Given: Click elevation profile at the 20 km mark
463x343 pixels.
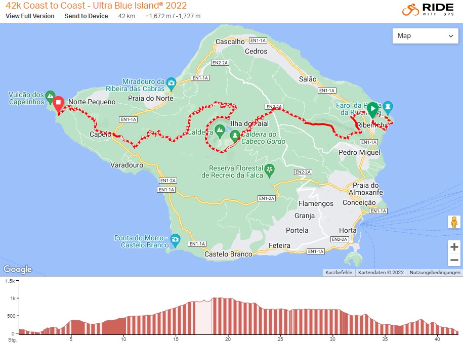Looking at the screenshot, I should pos(228,316).
